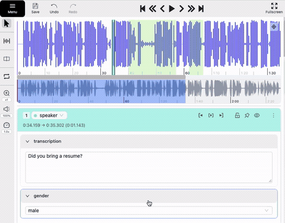Select the pointer cursor tool
Screen dimensions: 285x223
7,23
